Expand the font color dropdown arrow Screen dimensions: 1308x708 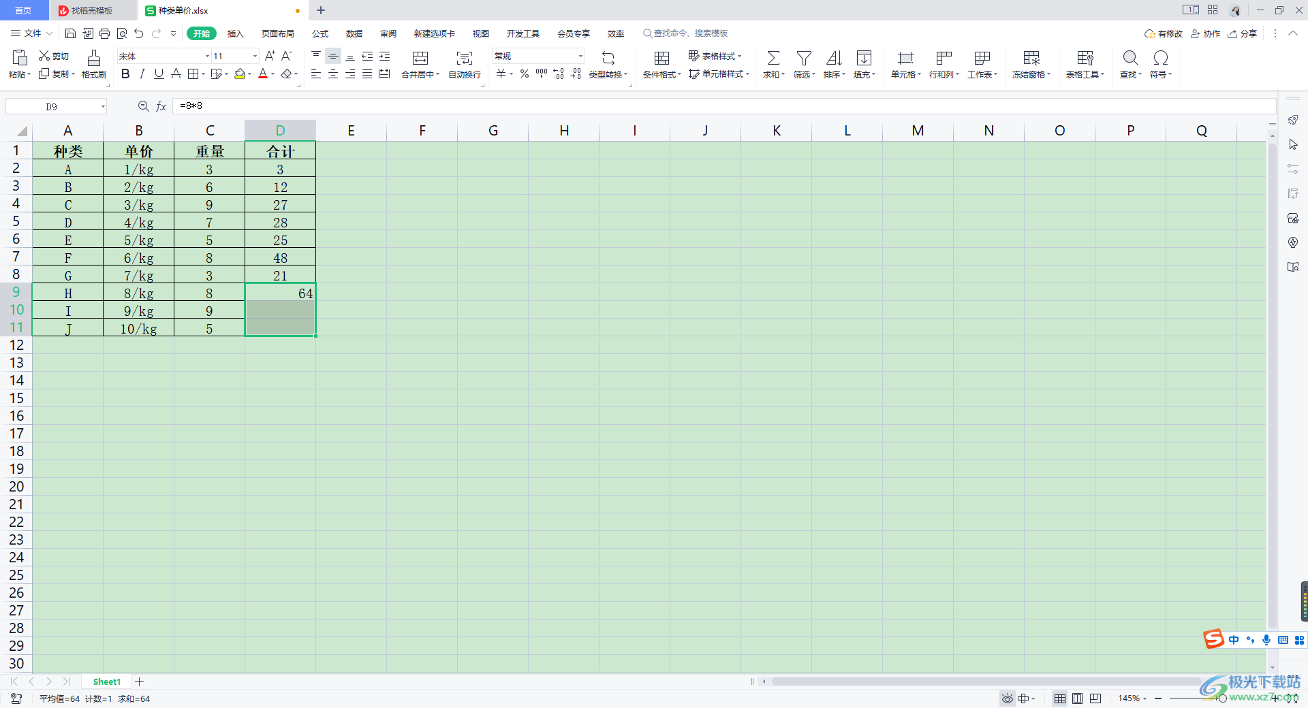[273, 74]
